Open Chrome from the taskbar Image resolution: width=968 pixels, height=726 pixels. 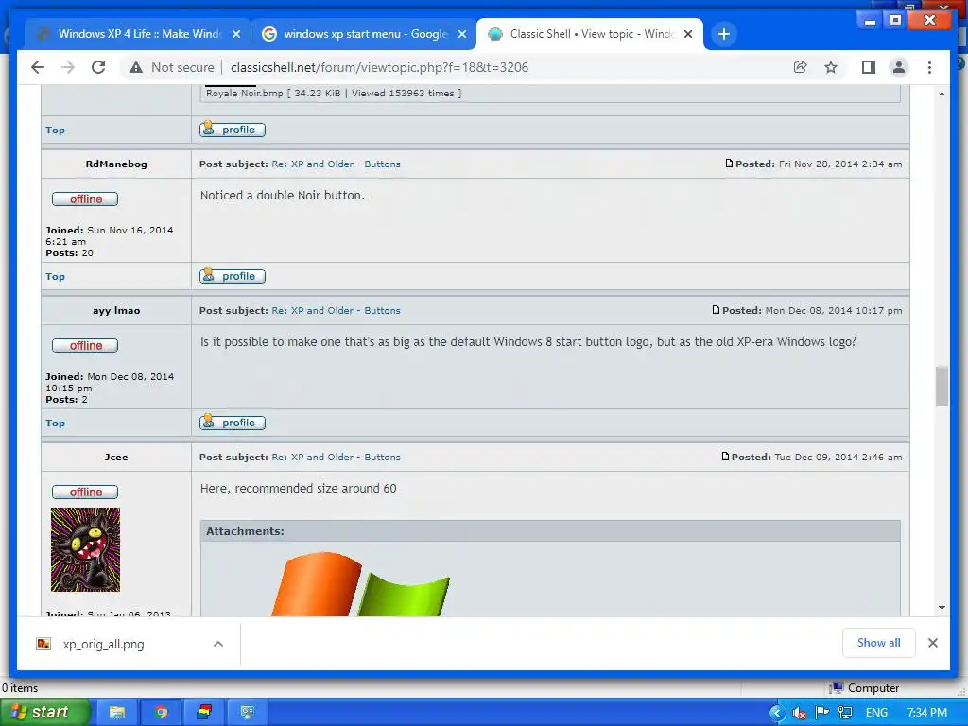(161, 713)
